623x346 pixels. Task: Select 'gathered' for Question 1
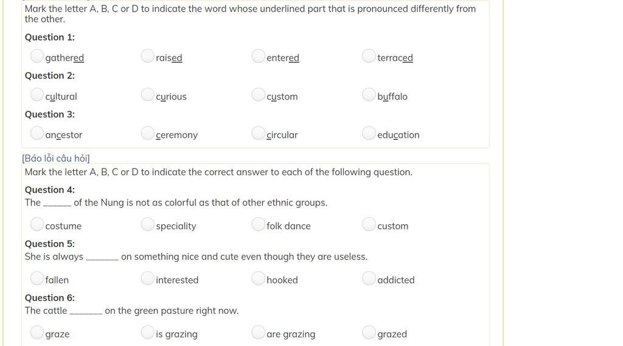click(x=37, y=56)
